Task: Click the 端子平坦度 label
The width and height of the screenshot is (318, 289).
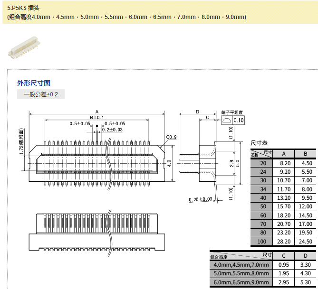Action: [x=232, y=112]
